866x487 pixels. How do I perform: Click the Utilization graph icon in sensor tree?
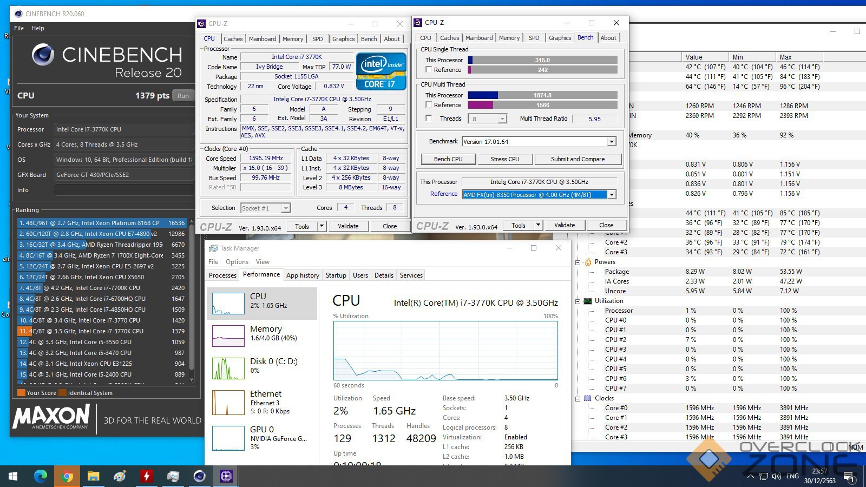(x=588, y=301)
